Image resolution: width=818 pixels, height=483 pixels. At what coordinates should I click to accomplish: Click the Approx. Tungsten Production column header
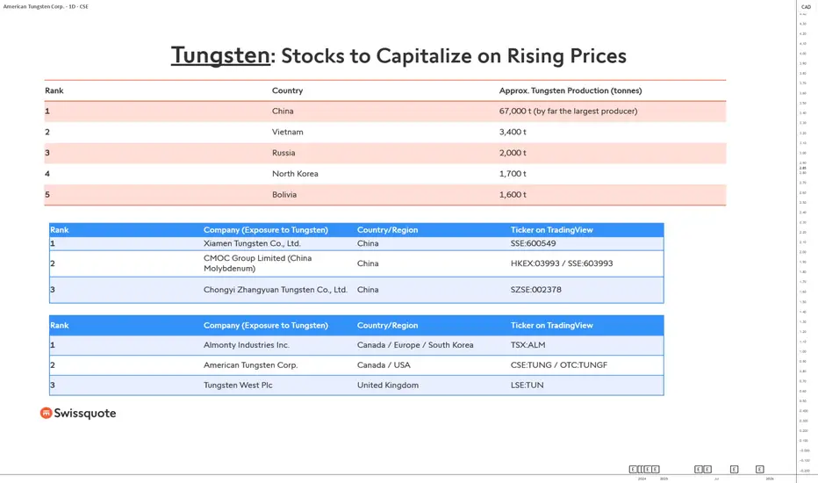[570, 90]
